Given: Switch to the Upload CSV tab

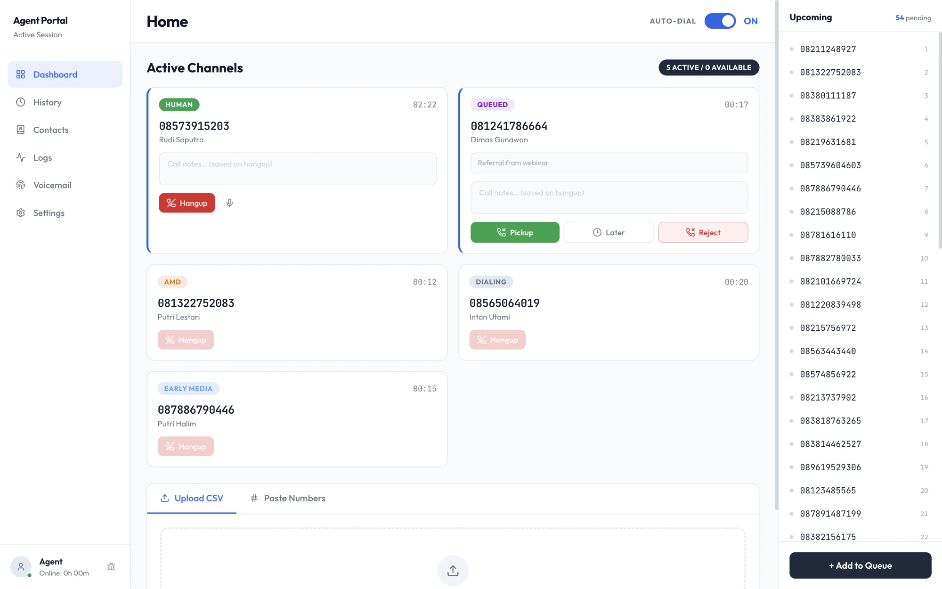Looking at the screenshot, I should tap(192, 499).
